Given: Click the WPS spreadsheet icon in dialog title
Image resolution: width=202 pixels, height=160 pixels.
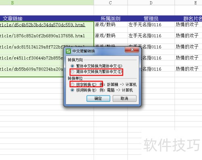Looking at the screenshot, I should point(68,51).
